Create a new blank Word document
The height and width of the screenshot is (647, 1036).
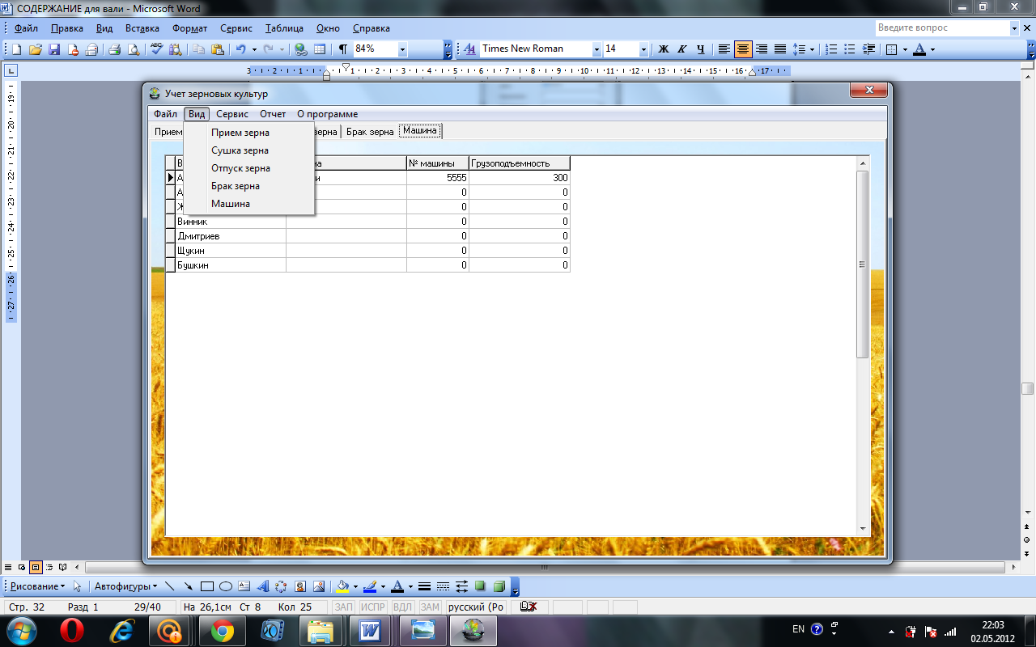tap(16, 49)
